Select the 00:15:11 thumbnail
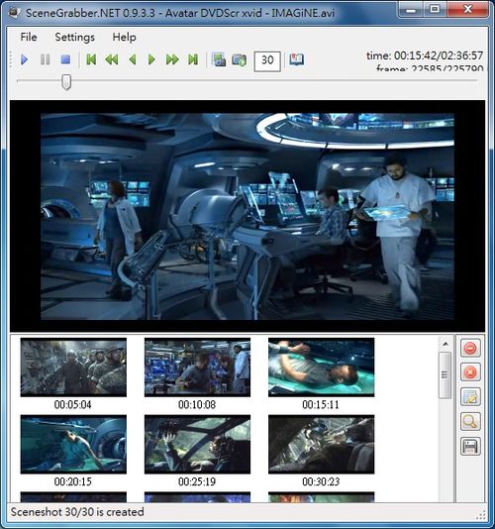The height and width of the screenshot is (529, 495). (x=322, y=368)
